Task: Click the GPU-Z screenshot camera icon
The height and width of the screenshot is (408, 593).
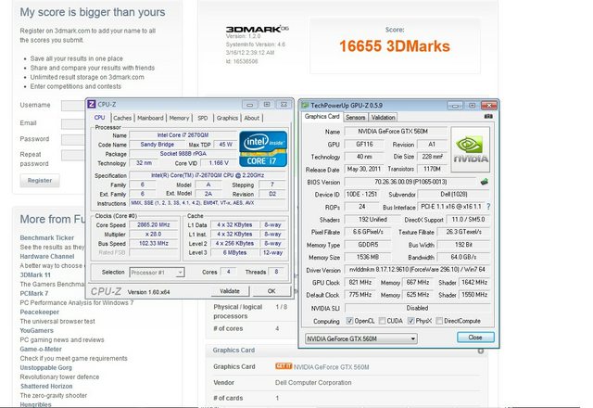Action: (x=488, y=117)
